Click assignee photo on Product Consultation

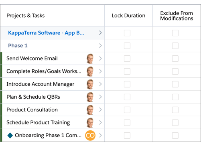click(90, 110)
